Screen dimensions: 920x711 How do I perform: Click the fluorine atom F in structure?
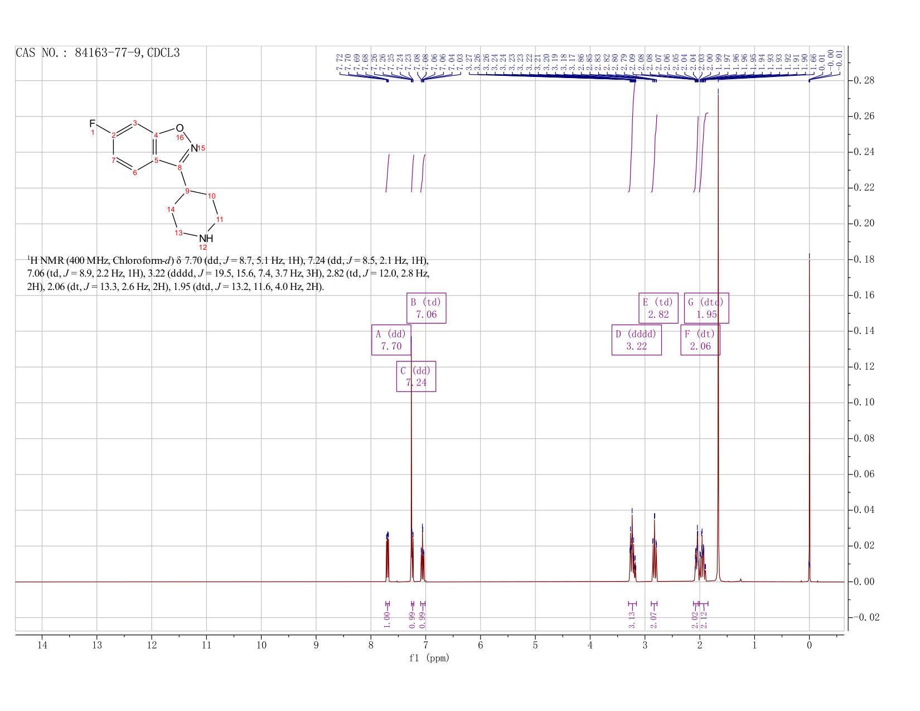tap(93, 123)
